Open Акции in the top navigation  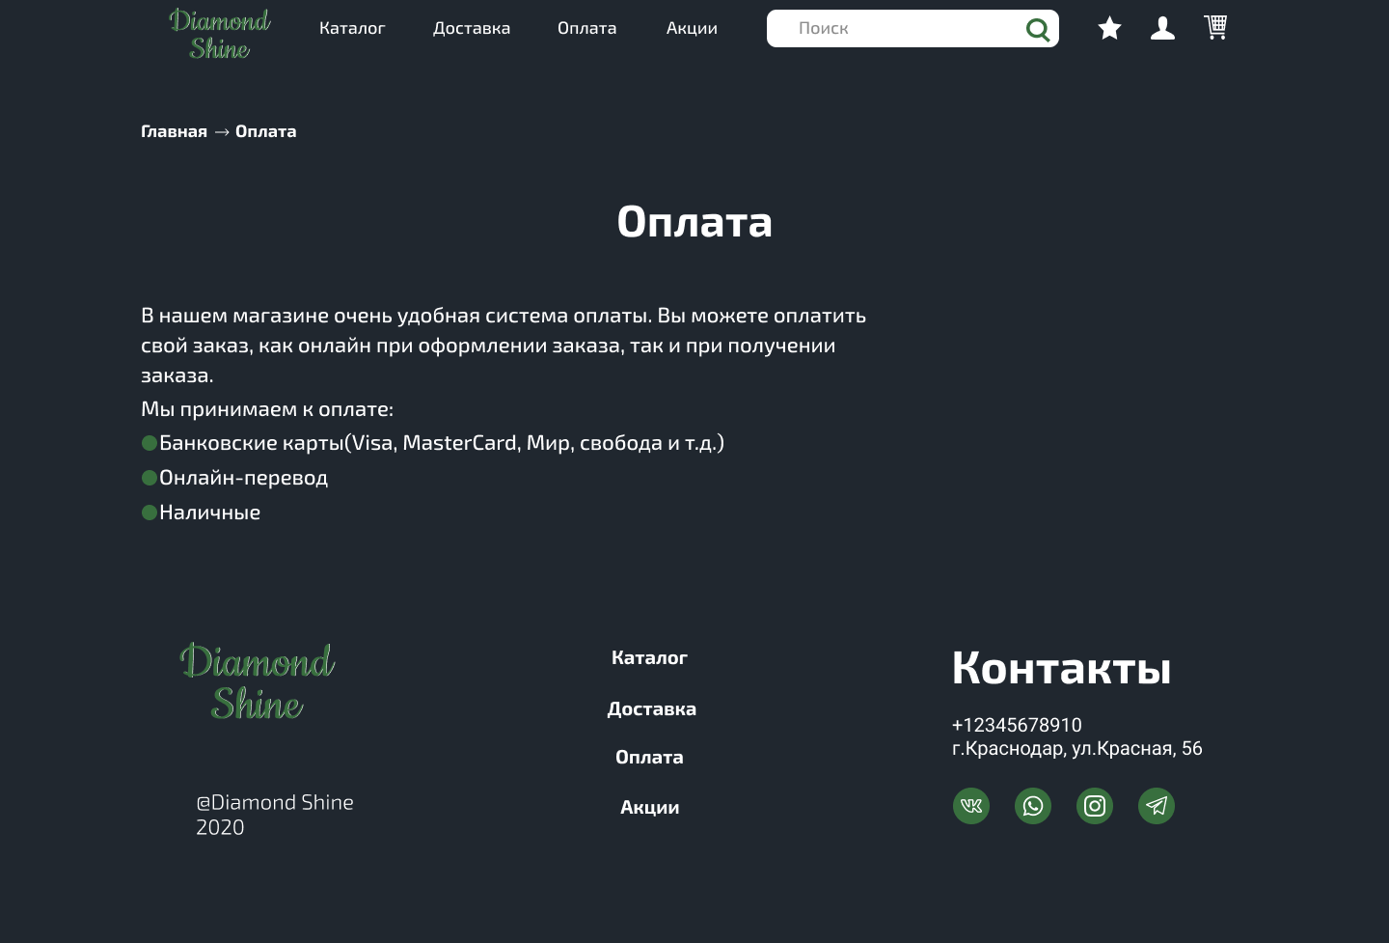tap(692, 28)
